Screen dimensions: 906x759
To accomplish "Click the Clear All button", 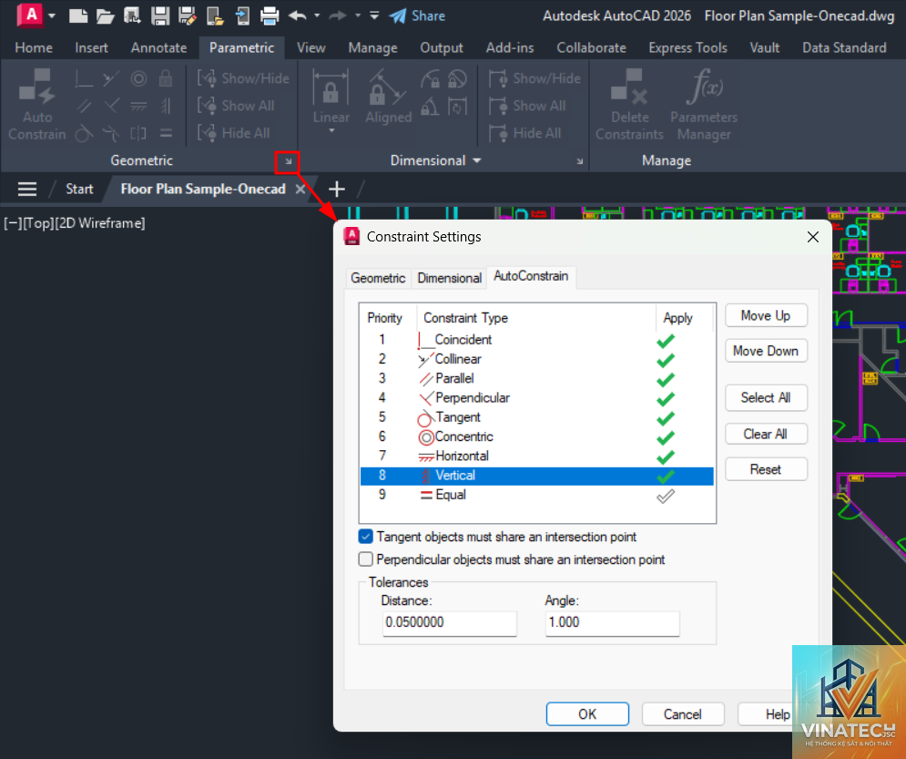I will tap(766, 434).
